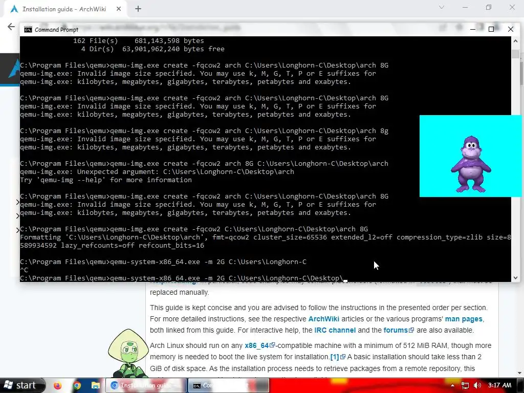The height and width of the screenshot is (393, 524).
Task: Click '162 File(s)' line in Command Prompt
Action: 138,41
